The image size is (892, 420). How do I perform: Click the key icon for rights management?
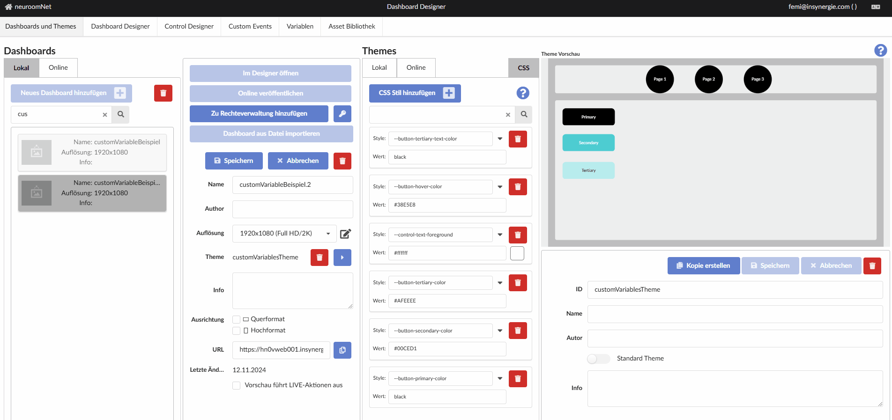tap(342, 114)
